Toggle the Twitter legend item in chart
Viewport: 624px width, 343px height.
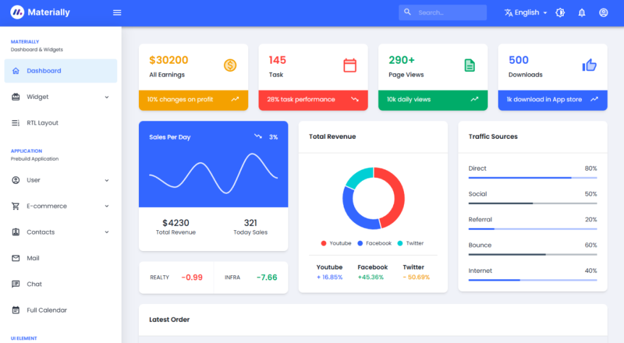(410, 243)
